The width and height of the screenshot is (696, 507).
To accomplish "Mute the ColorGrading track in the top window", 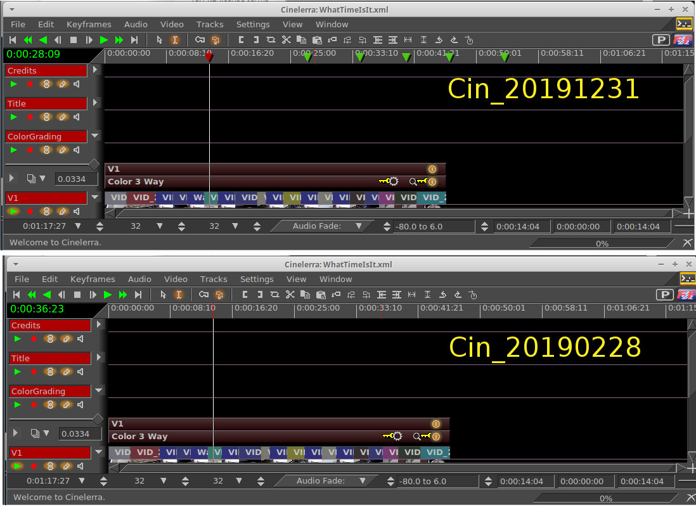I will (77, 150).
